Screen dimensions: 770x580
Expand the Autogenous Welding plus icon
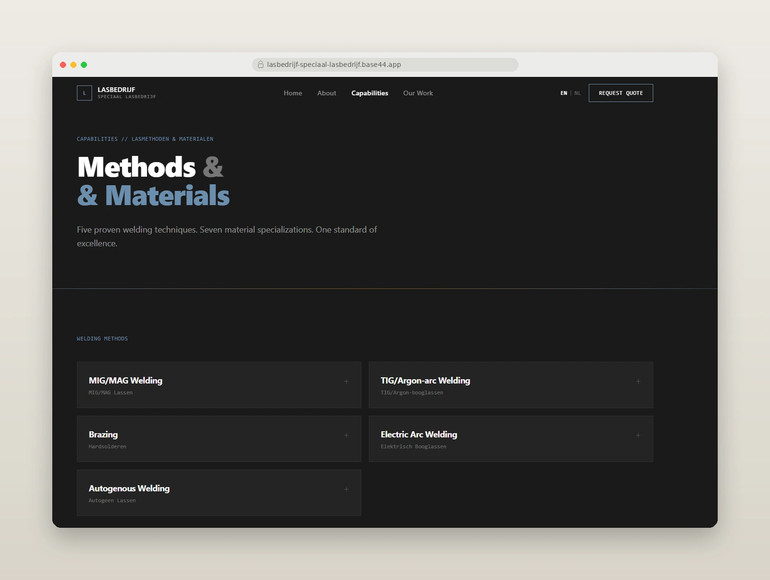click(x=346, y=489)
